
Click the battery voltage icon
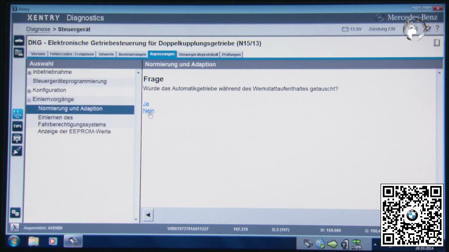pyautogui.click(x=345, y=29)
